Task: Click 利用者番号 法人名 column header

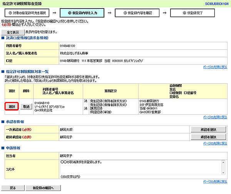Action: tap(58, 91)
